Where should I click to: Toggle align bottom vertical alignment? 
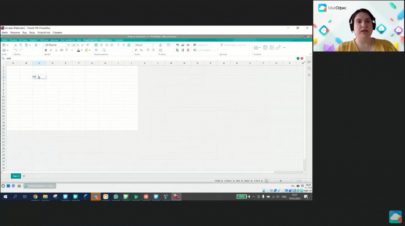(129, 45)
